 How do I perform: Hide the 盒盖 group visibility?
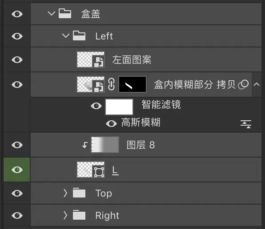click(17, 14)
